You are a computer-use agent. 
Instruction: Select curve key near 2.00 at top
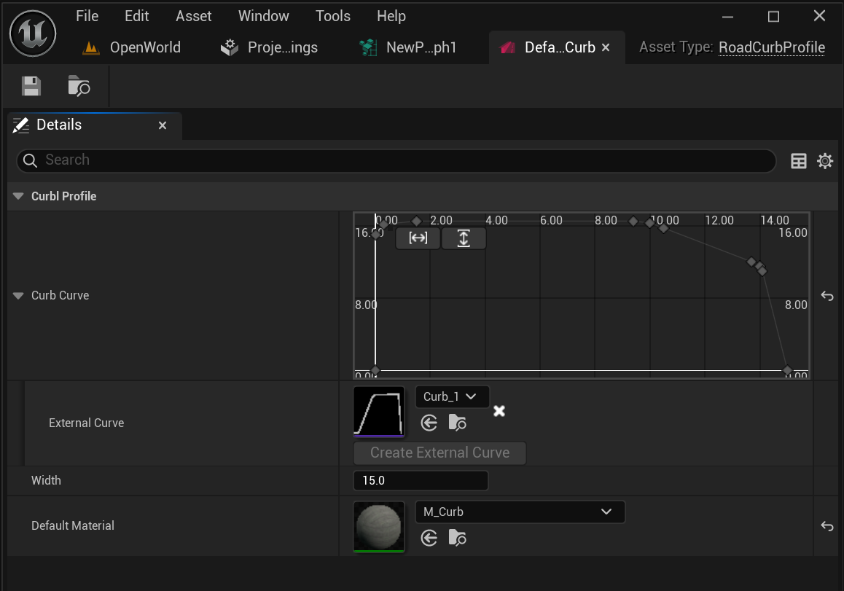click(416, 222)
